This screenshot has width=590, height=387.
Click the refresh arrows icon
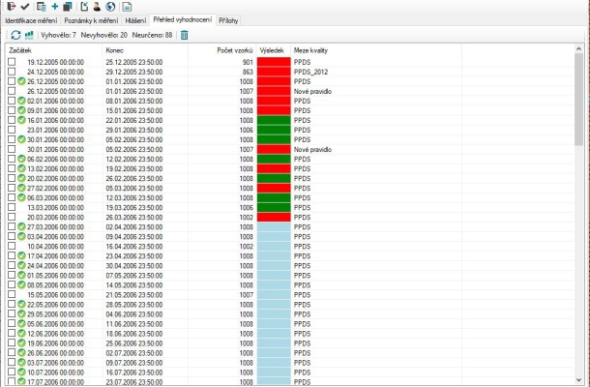(16, 35)
